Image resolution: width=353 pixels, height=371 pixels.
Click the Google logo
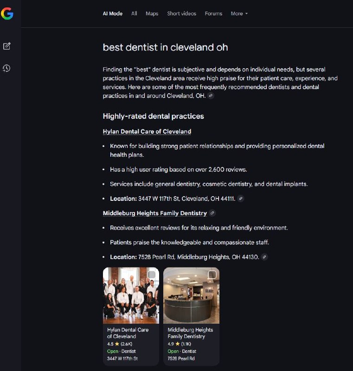[7, 13]
